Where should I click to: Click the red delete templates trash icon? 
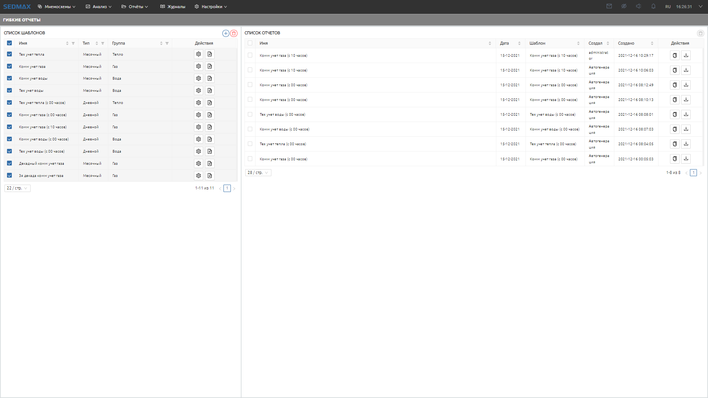(x=234, y=33)
